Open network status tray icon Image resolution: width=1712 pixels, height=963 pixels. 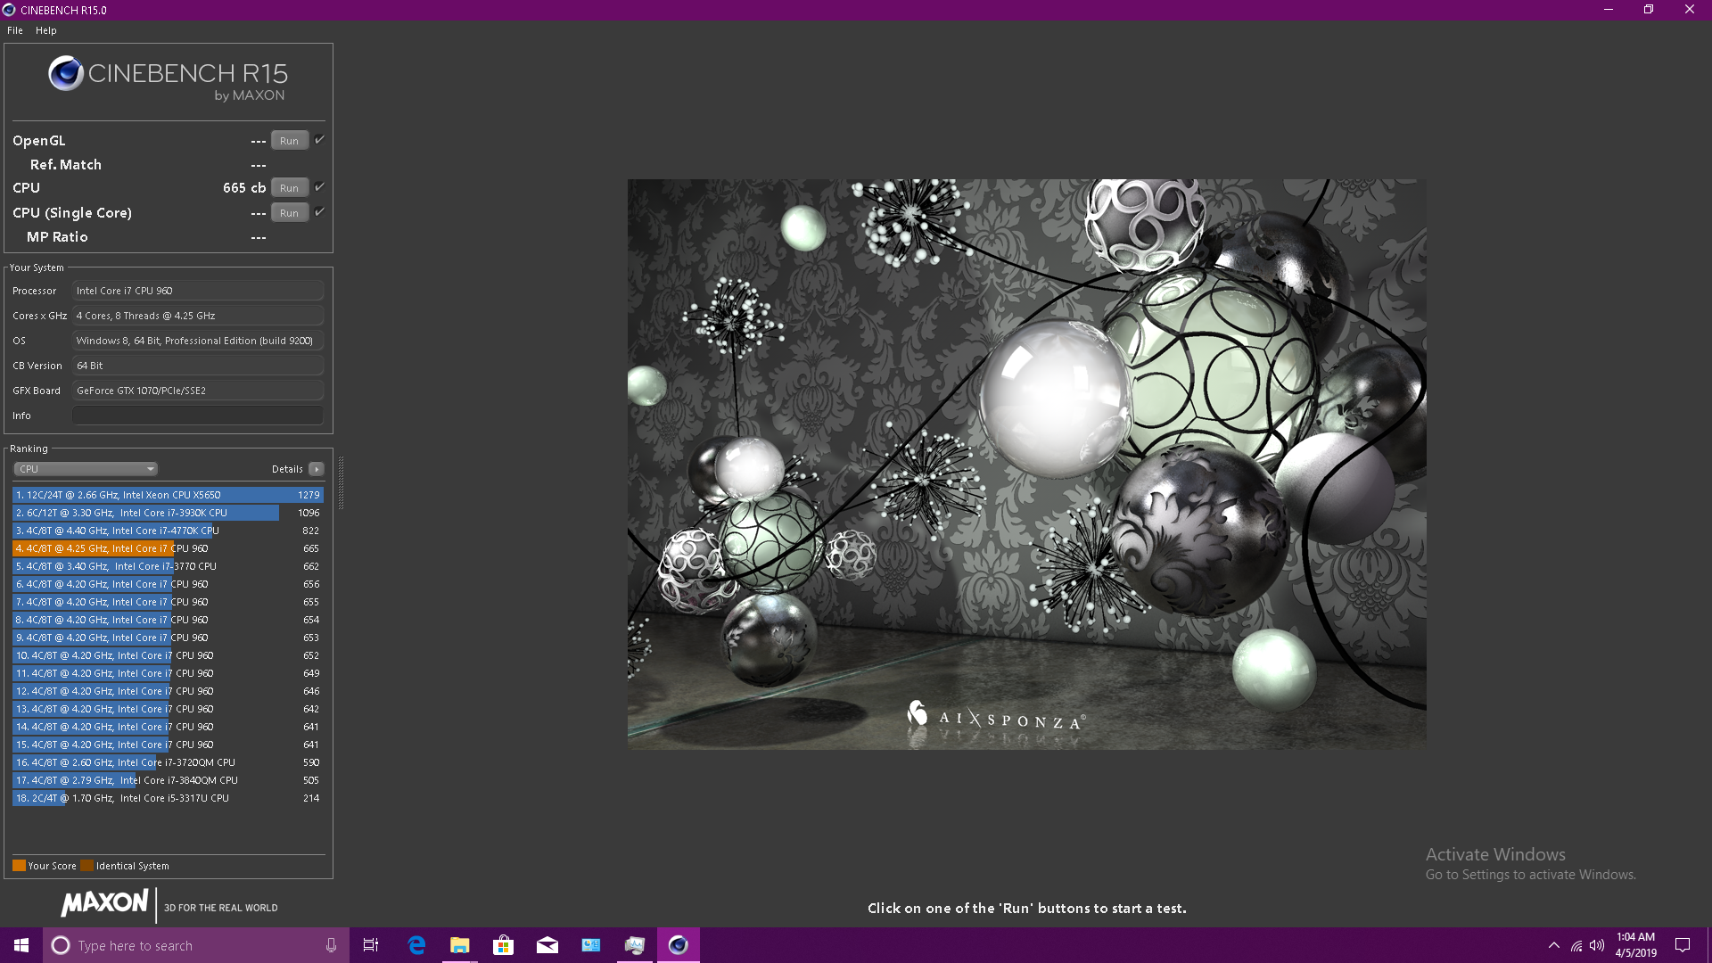coord(1576,945)
